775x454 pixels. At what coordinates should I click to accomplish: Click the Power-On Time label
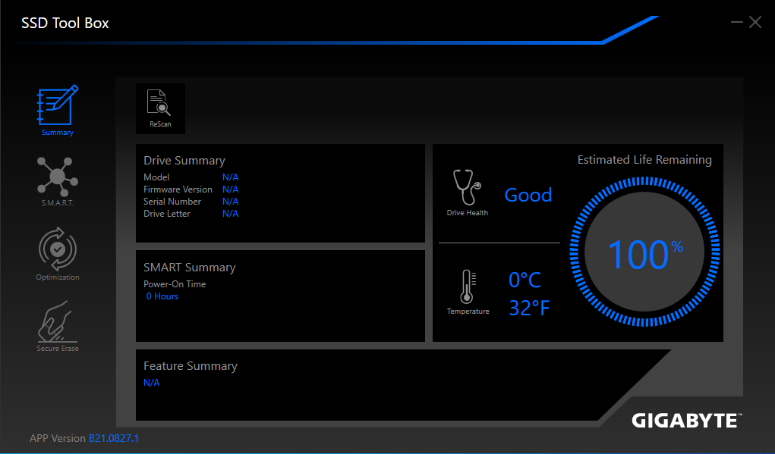(x=175, y=284)
